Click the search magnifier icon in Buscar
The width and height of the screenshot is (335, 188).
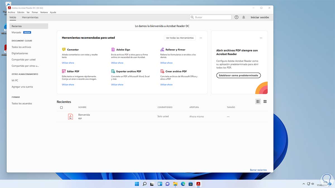[x=192, y=17]
